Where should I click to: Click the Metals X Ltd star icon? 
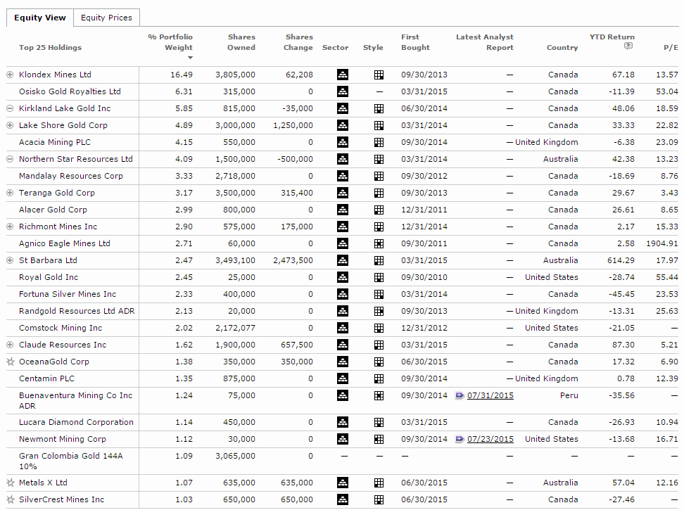point(11,483)
